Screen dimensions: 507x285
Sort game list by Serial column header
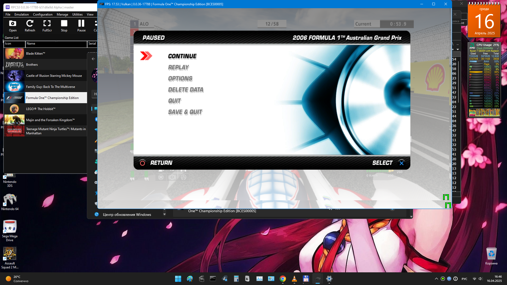(x=92, y=44)
